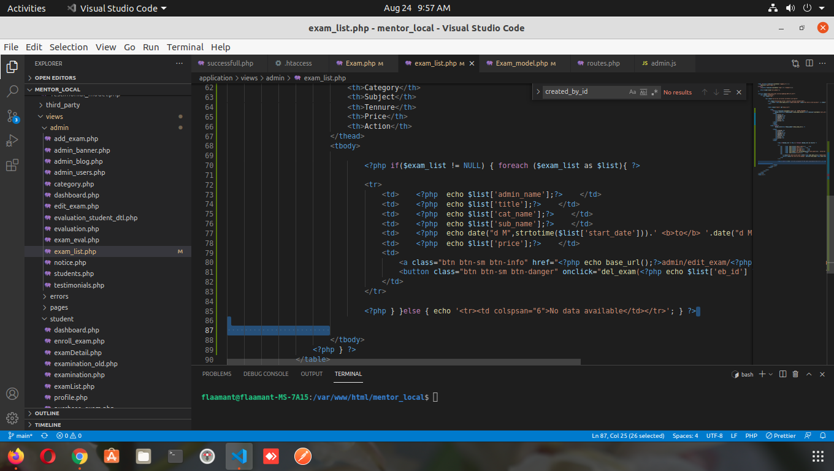Split the editor to the right
Viewport: 834px width, 471px height.
pyautogui.click(x=809, y=63)
